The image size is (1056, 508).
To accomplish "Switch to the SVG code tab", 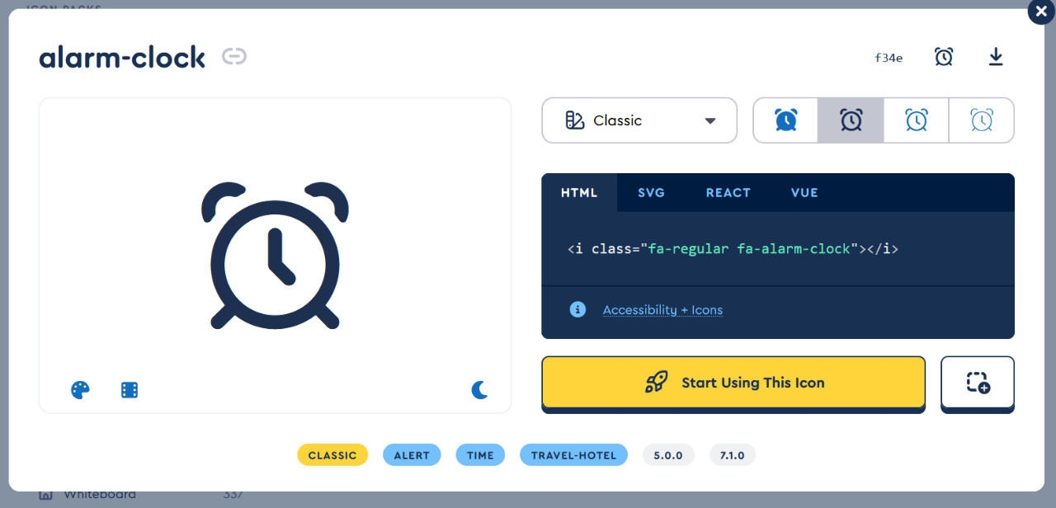I will click(651, 193).
